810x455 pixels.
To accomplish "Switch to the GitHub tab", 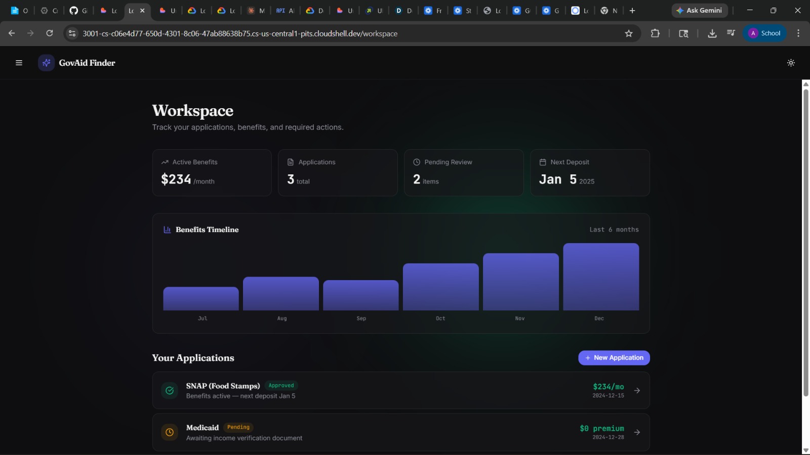I will 78,11.
